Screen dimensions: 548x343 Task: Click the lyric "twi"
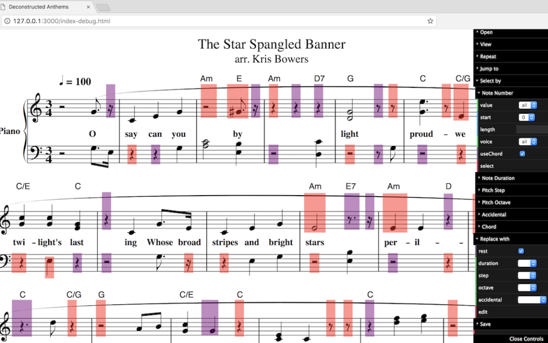[19, 242]
